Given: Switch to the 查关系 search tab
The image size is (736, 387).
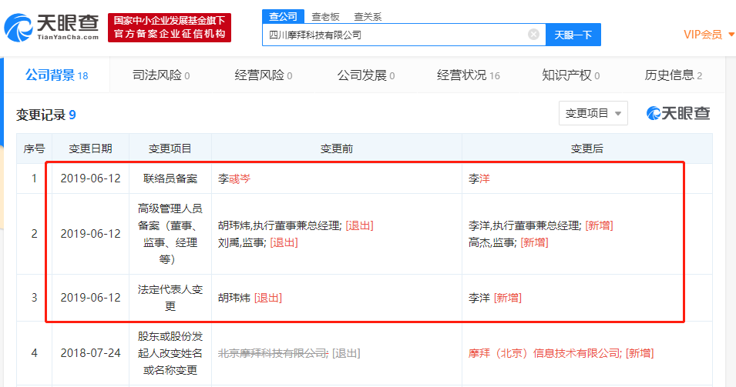Looking at the screenshot, I should (x=368, y=17).
